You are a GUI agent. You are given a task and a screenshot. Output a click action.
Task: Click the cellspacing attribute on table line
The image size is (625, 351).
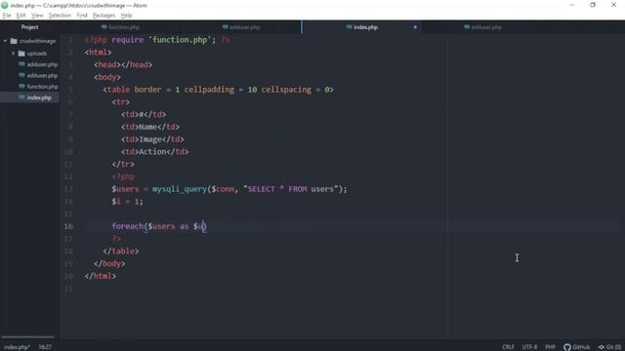tap(286, 90)
